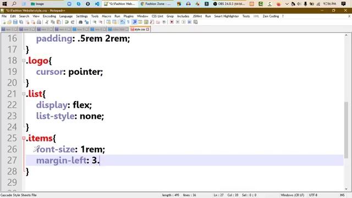Click the 'padding: .5rem 2rem;' code line
Image resolution: width=352 pixels, height=198 pixels.
tap(83, 38)
